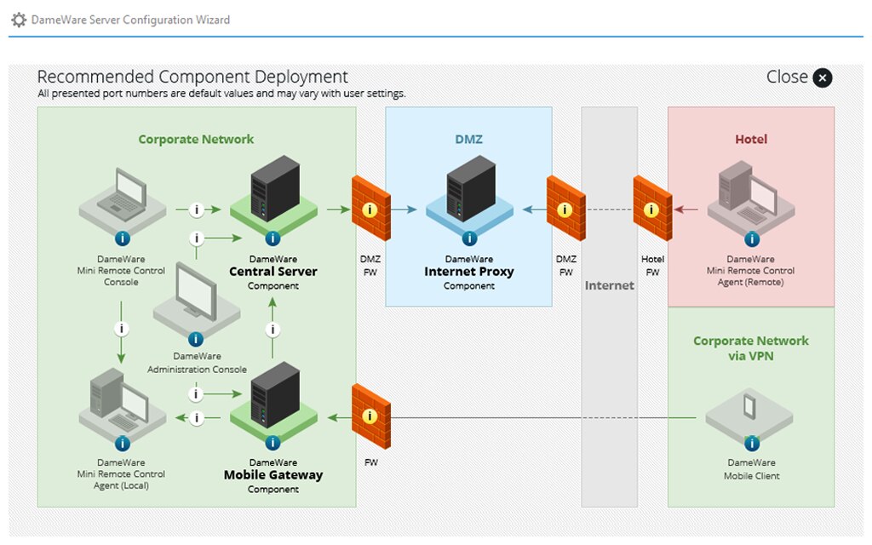
Task: Click info on arrow from Gateway to Local Agent
Action: tap(197, 417)
